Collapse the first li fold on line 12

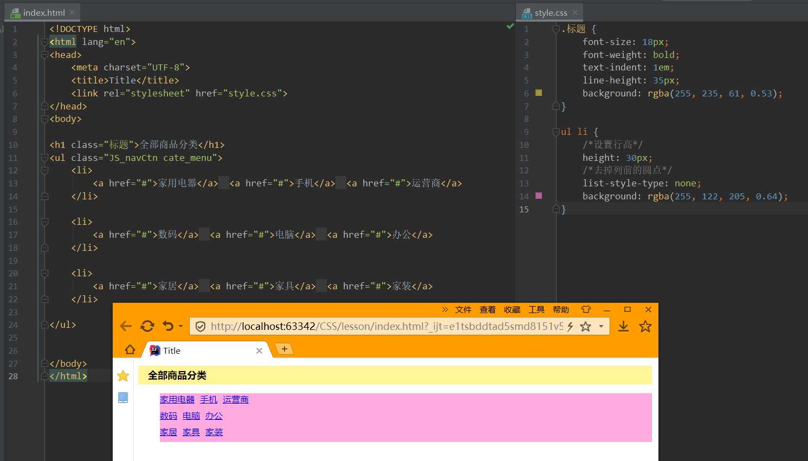pos(45,170)
